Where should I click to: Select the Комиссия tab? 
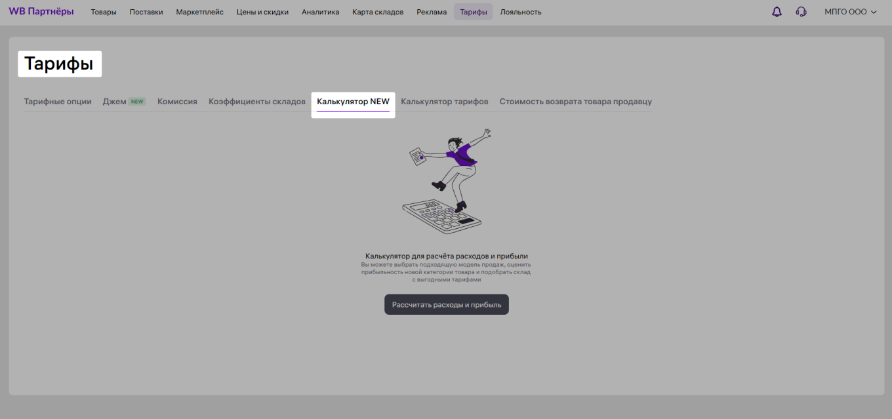176,101
